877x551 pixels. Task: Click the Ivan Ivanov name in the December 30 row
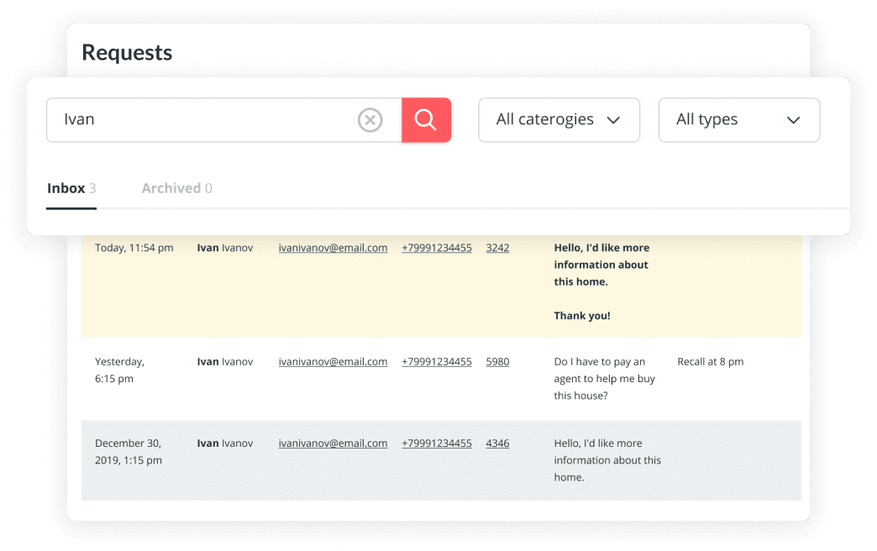pos(224,443)
